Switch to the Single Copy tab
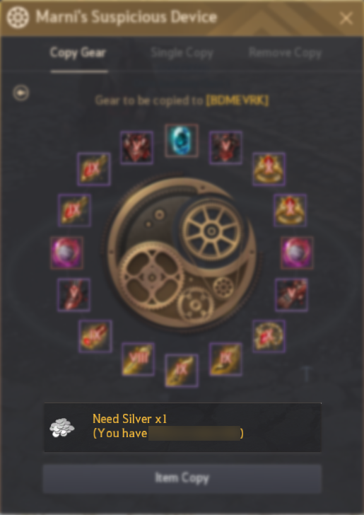 point(182,52)
